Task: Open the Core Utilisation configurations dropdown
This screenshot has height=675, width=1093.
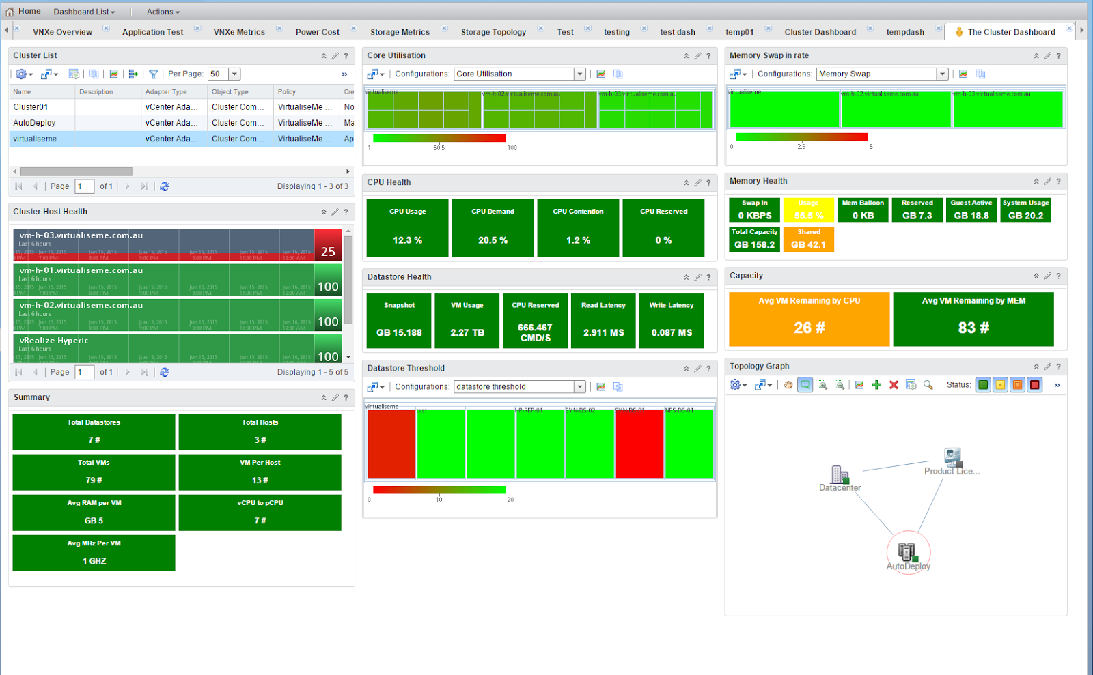Action: coord(579,74)
